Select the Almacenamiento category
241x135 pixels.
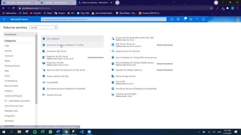(12, 66)
